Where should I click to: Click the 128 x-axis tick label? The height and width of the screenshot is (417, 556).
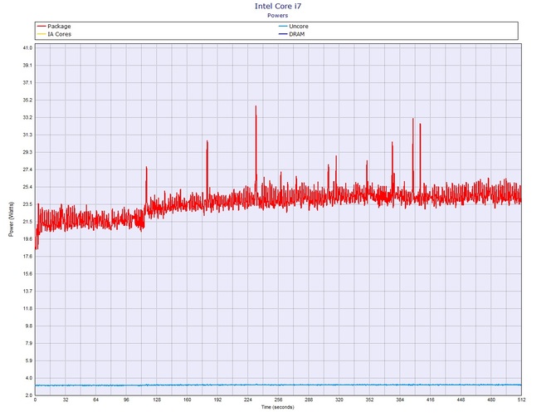tap(157, 400)
